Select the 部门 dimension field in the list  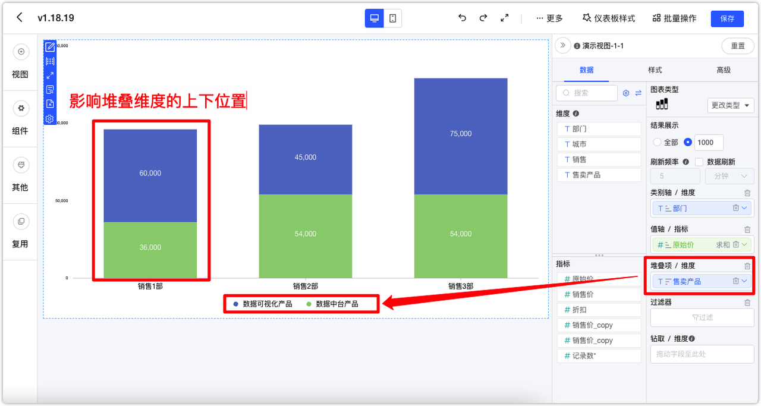click(x=599, y=128)
